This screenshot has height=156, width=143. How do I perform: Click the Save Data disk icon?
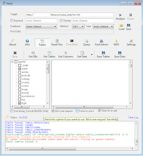(120, 53)
